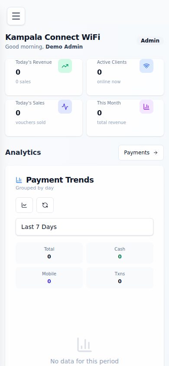The image size is (169, 366).
Task: Select the Txns summary tile
Action: click(120, 278)
